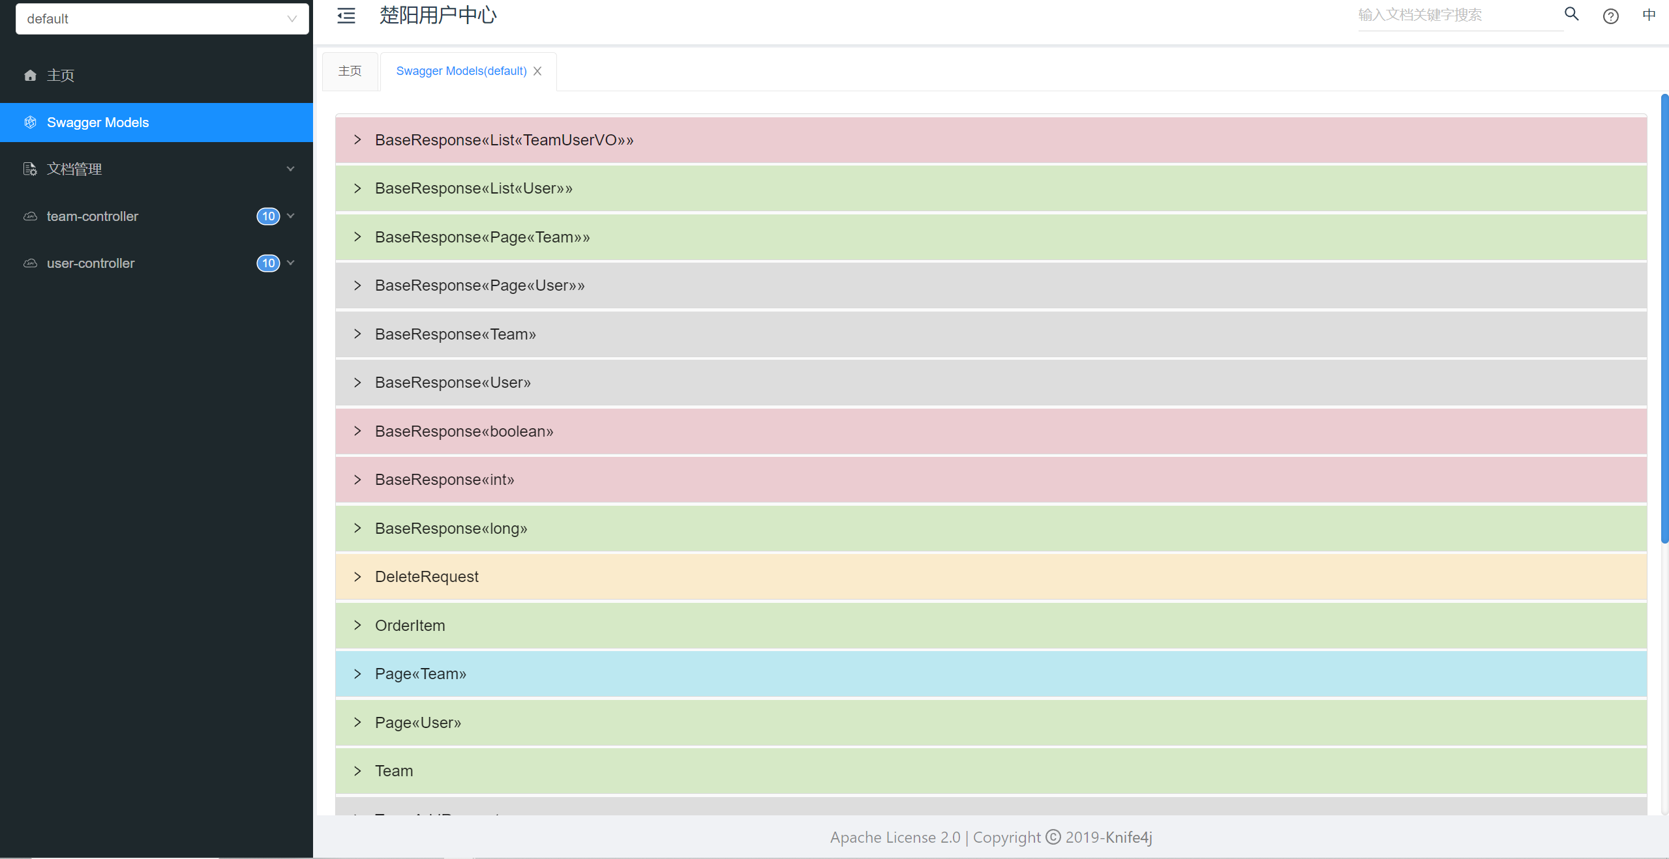Screen dimensions: 1669x859
Task: Expand the user-controller menu chevron
Action: [x=291, y=263]
